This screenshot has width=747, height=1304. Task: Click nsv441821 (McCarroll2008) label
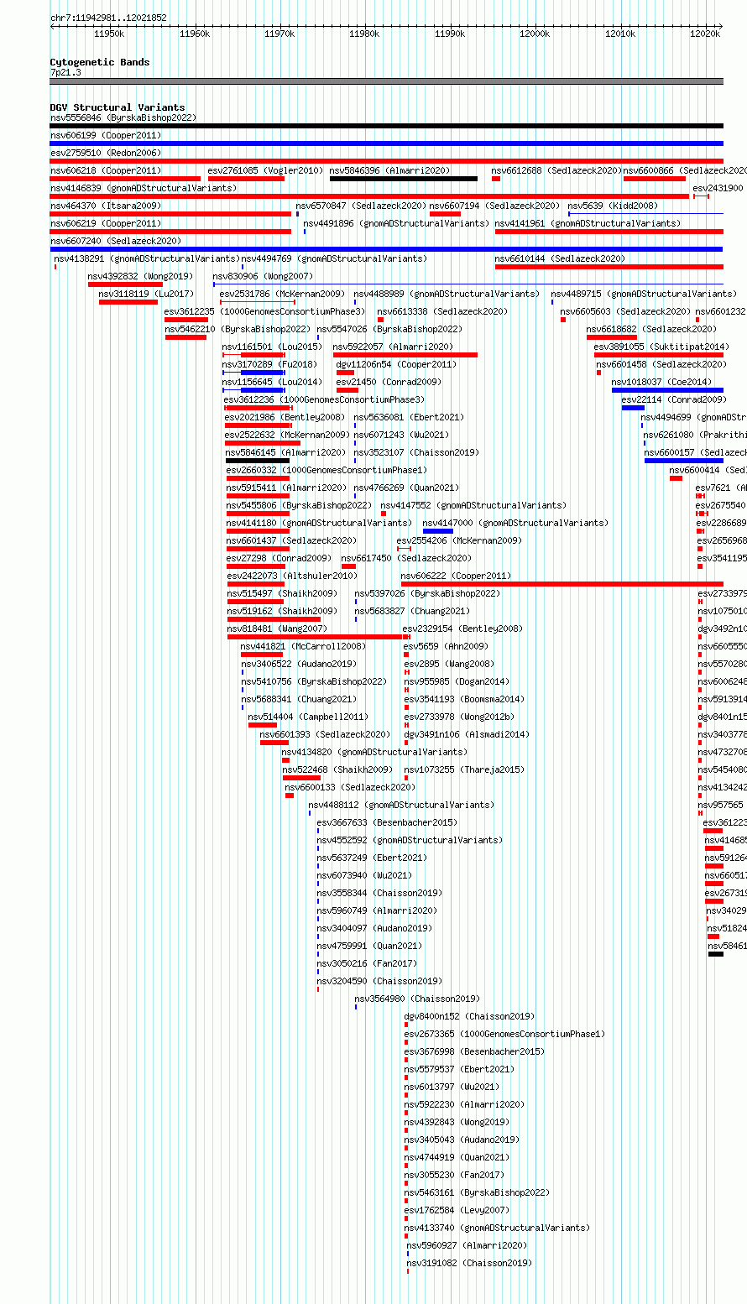click(303, 647)
